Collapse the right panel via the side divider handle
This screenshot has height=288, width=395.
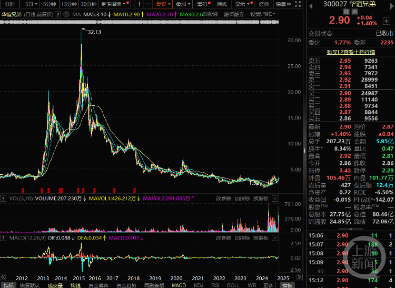click(x=304, y=150)
